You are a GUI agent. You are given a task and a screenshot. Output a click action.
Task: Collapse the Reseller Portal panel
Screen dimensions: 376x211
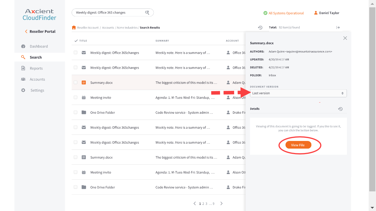pyautogui.click(x=40, y=31)
